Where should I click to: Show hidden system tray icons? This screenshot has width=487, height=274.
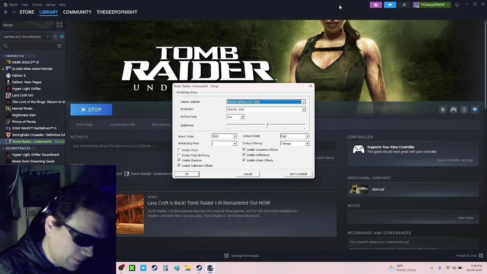click(x=431, y=268)
